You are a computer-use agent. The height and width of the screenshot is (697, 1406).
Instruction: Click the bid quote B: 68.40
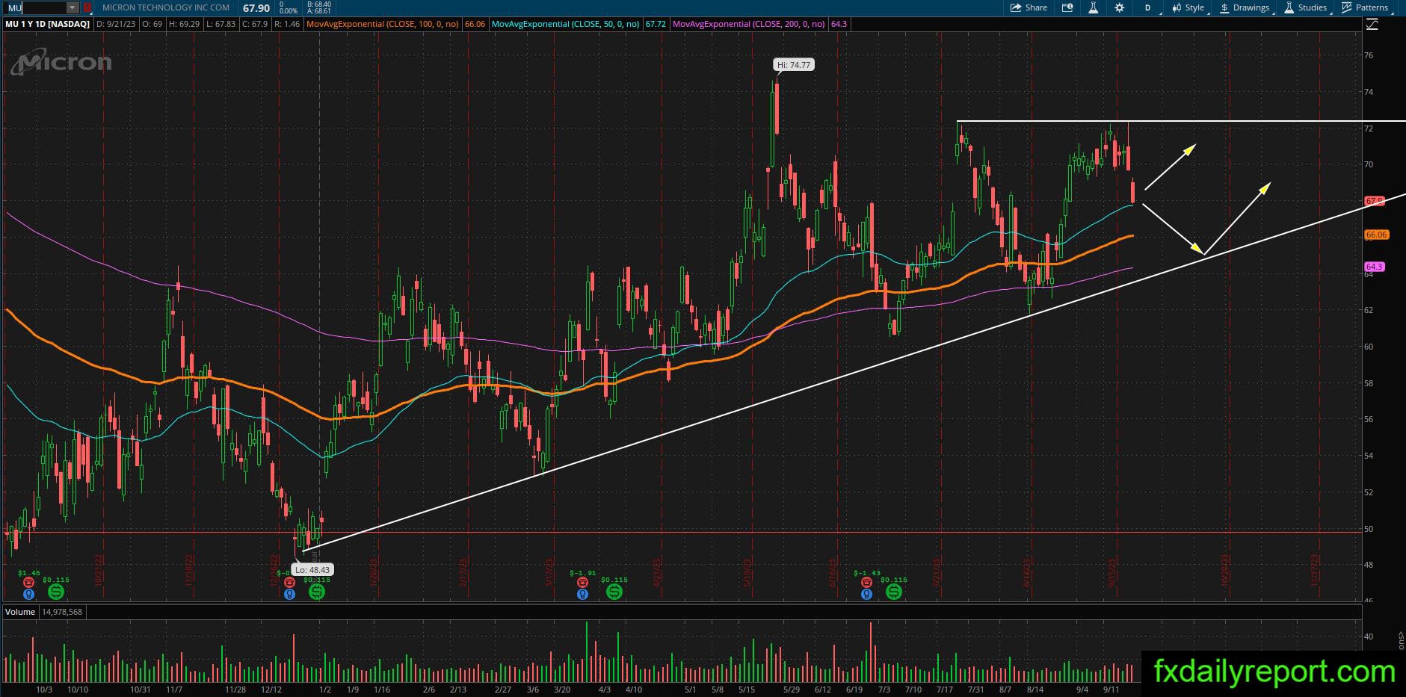tap(319, 4)
